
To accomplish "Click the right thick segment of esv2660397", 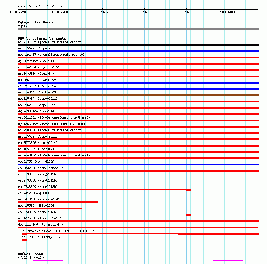I will pos(218,234).
